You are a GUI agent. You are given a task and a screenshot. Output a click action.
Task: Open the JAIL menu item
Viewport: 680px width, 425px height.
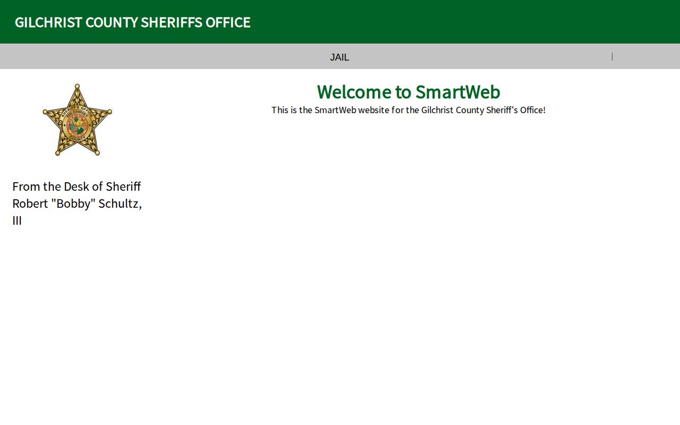pos(339,57)
